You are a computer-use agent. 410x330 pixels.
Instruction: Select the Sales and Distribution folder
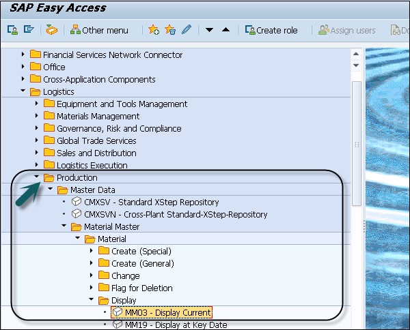coord(96,153)
